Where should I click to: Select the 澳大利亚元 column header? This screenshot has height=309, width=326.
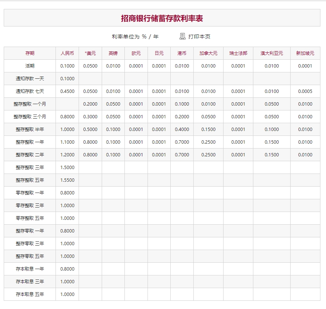(x=272, y=53)
